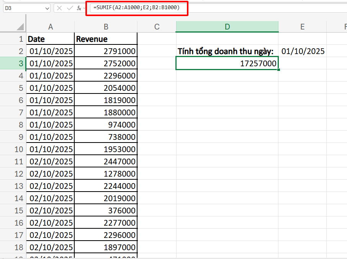Click the revenue cell with value 974000
Image resolution: width=347 pixels, height=259 pixels.
click(106, 125)
